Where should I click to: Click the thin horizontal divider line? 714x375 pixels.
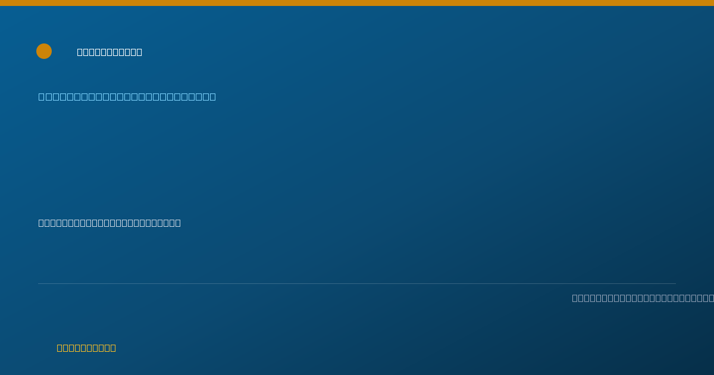tap(357, 283)
